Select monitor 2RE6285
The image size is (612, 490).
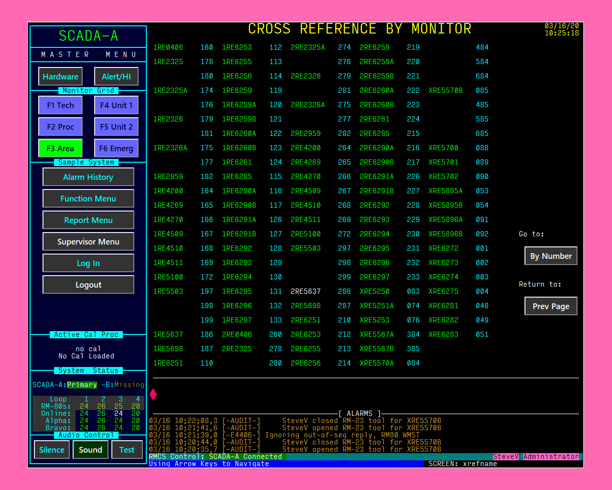tap(374, 134)
